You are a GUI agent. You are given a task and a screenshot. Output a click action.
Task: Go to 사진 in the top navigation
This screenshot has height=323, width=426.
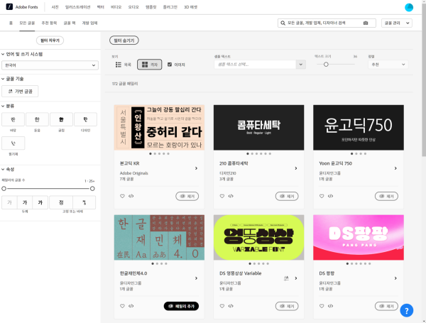[55, 7]
